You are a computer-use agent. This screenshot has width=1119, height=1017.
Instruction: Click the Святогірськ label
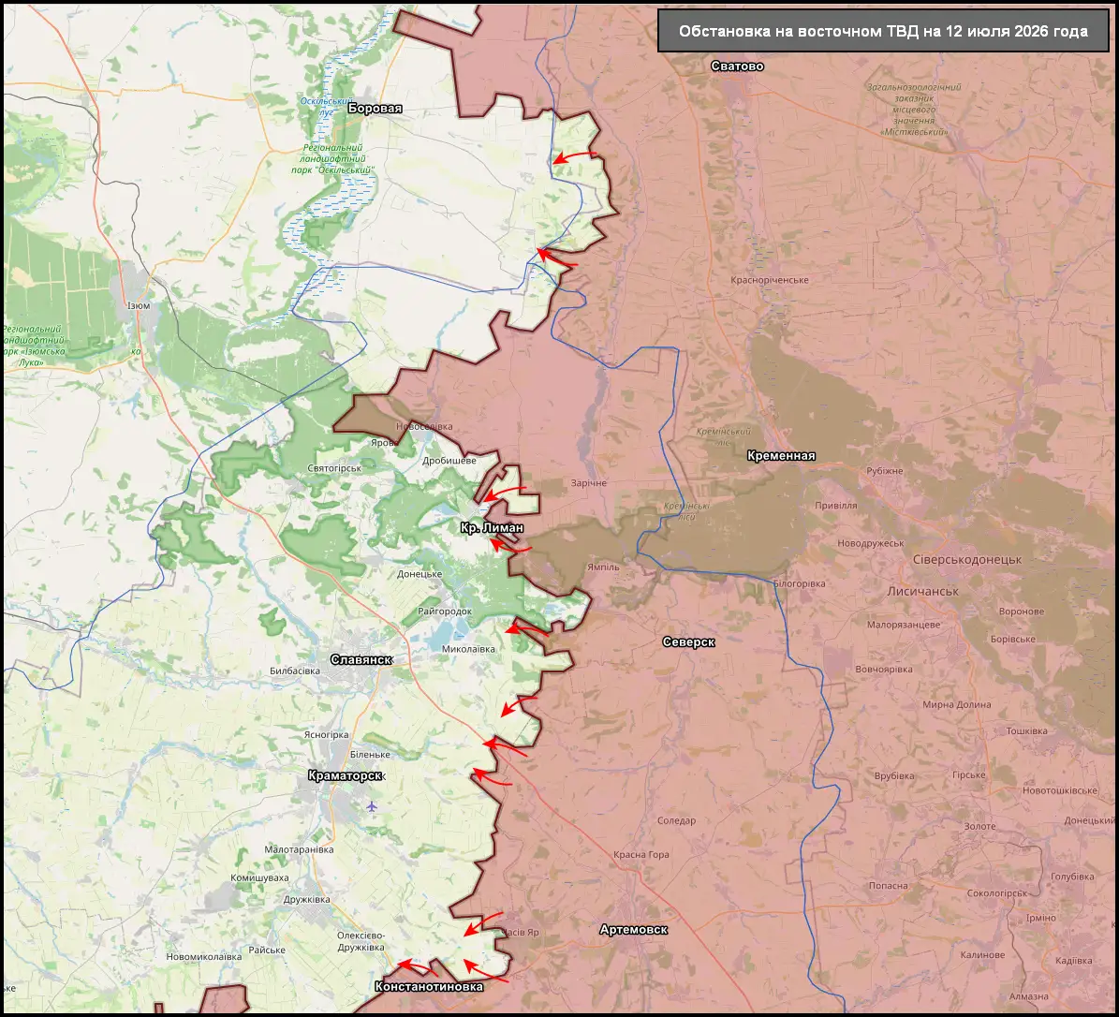pyautogui.click(x=334, y=469)
